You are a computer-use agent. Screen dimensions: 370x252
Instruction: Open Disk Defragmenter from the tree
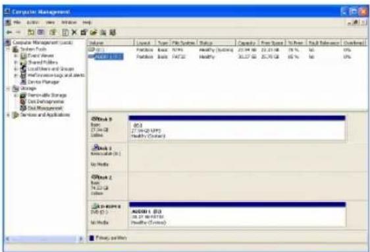46,102
